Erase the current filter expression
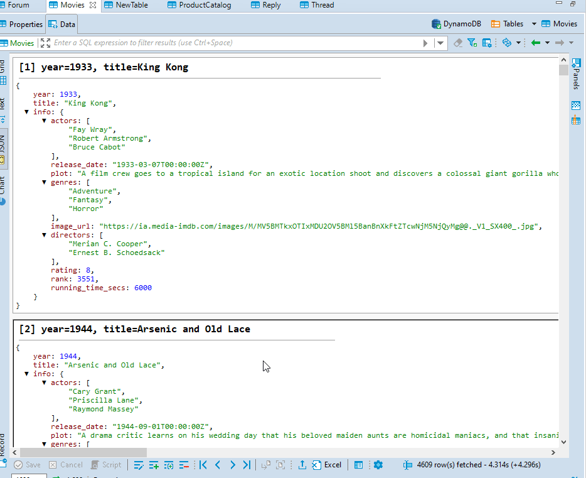 [457, 42]
